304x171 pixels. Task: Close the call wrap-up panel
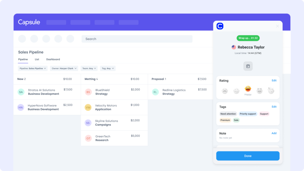click(x=278, y=26)
